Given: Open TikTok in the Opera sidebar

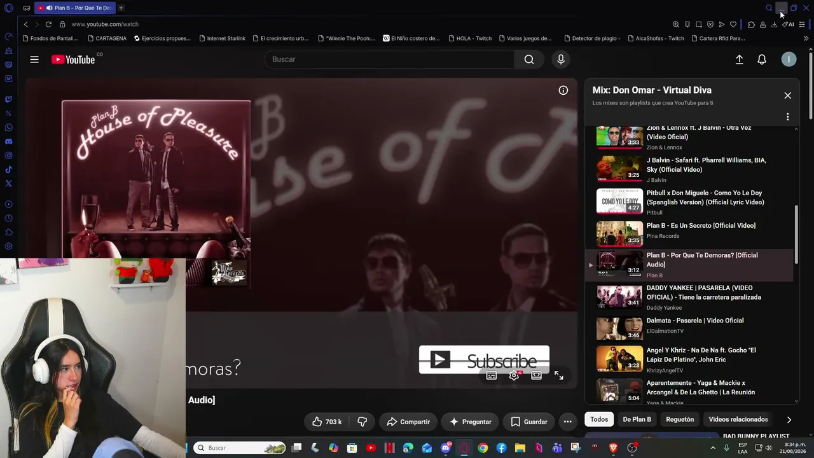Looking at the screenshot, I should point(8,169).
